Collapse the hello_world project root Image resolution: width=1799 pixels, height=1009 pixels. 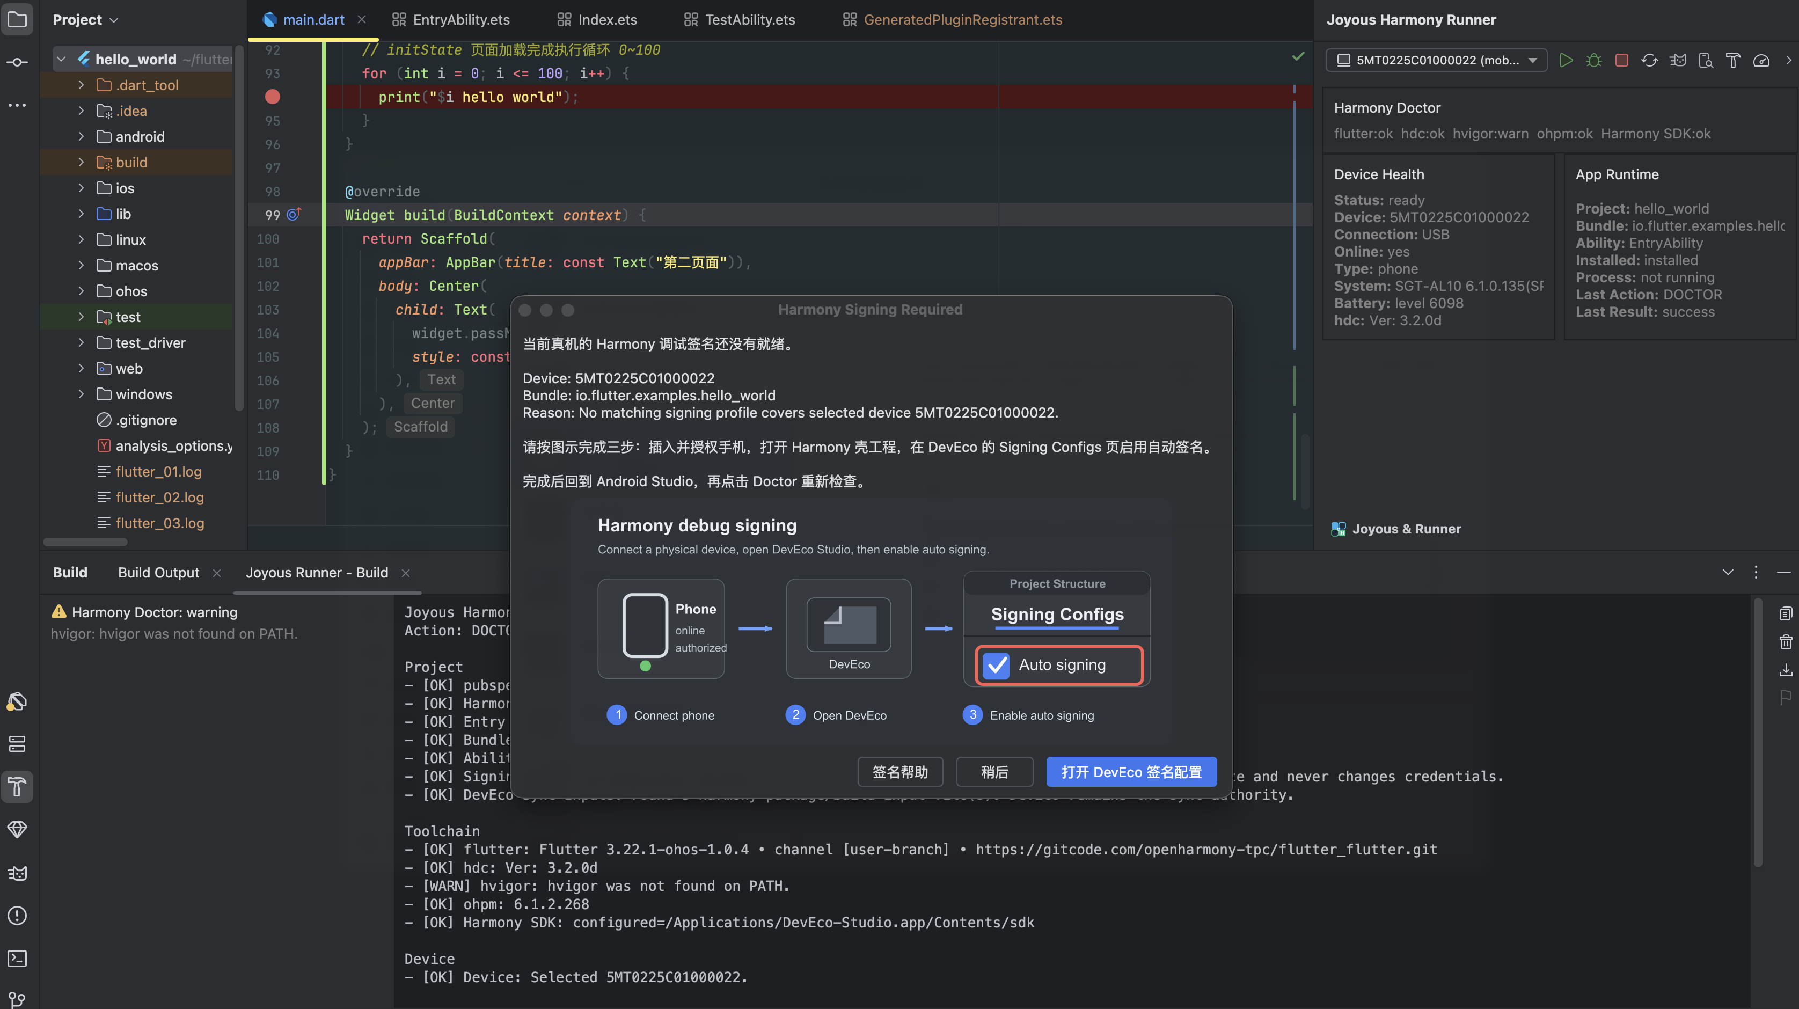(62, 60)
